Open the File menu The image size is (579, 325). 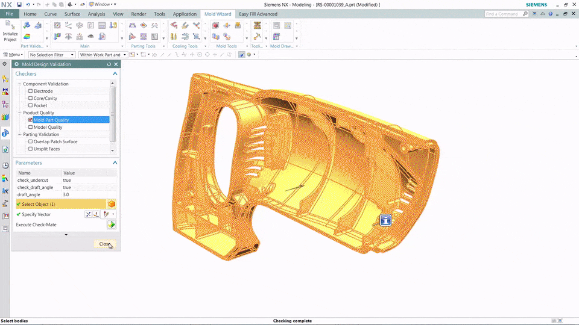pos(9,14)
